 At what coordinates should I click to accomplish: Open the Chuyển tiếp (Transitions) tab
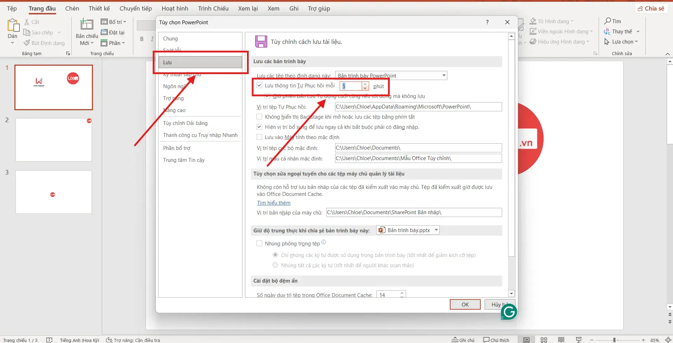click(136, 8)
